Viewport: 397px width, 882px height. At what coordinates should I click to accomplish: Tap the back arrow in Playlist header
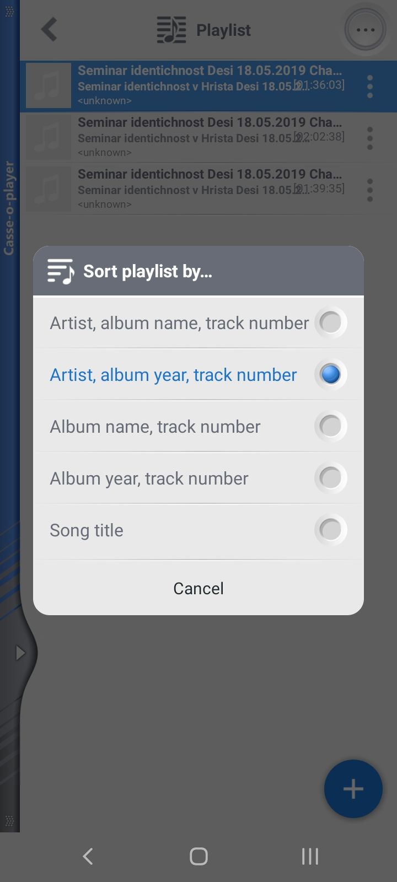click(x=49, y=30)
